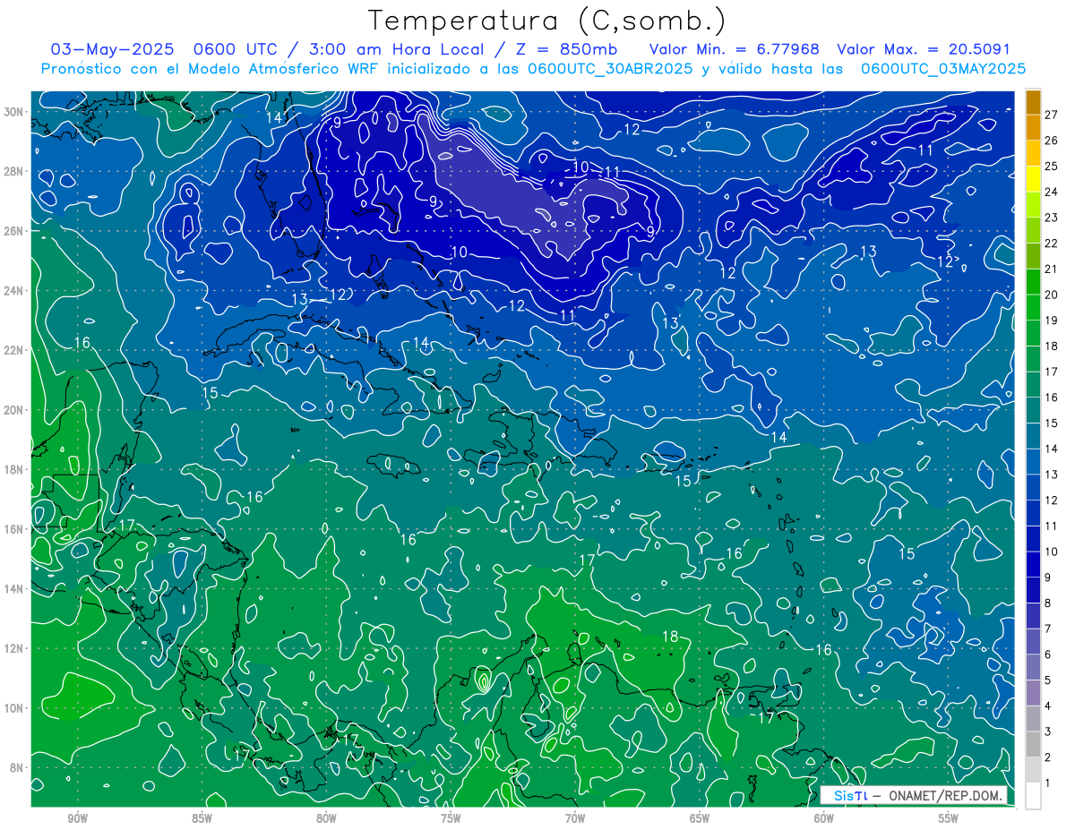Click the '80W' longitude label
Image resolution: width=1075 pixels, height=830 pixels.
[326, 817]
